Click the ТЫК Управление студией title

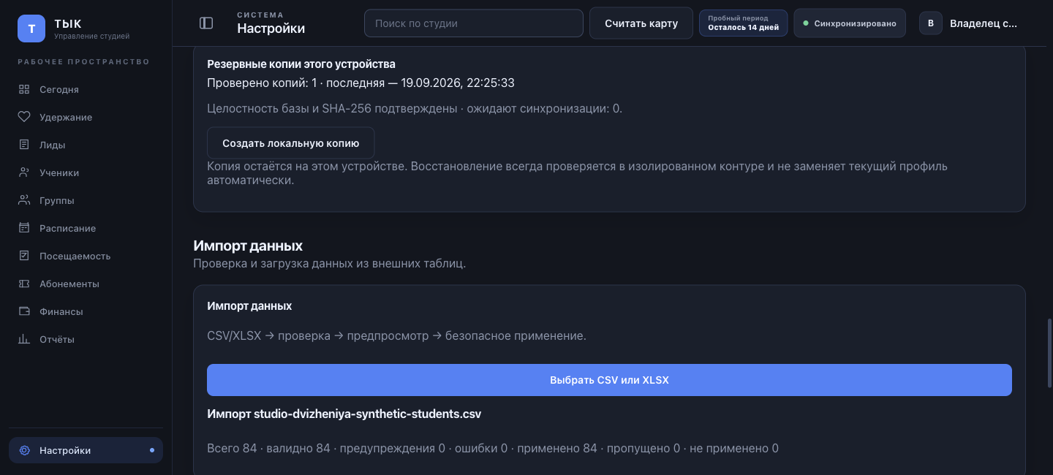click(x=91, y=28)
